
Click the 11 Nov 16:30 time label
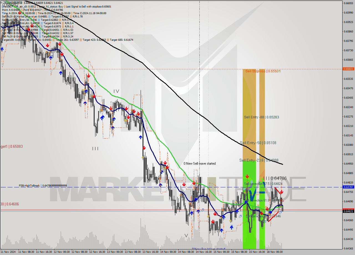click(44, 252)
